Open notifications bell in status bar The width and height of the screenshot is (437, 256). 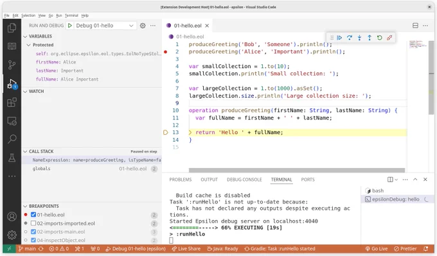pyautogui.click(x=426, y=249)
